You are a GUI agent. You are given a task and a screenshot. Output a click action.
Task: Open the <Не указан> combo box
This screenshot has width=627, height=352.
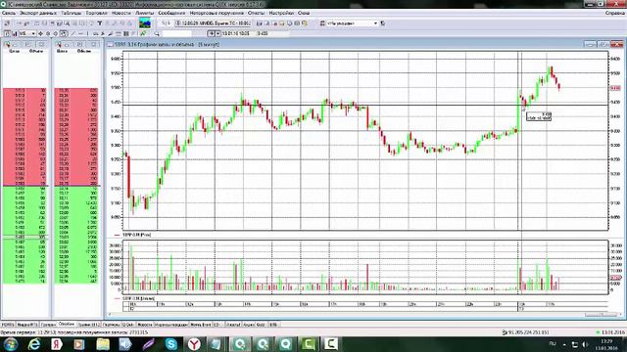352,23
